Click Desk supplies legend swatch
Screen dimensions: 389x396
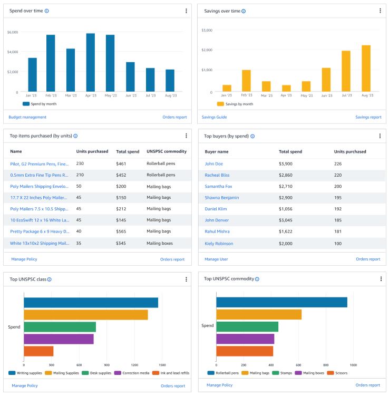point(85,373)
